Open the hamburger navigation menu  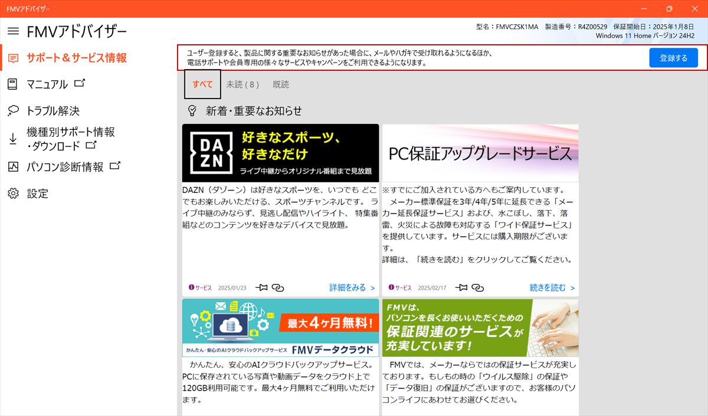(x=13, y=31)
